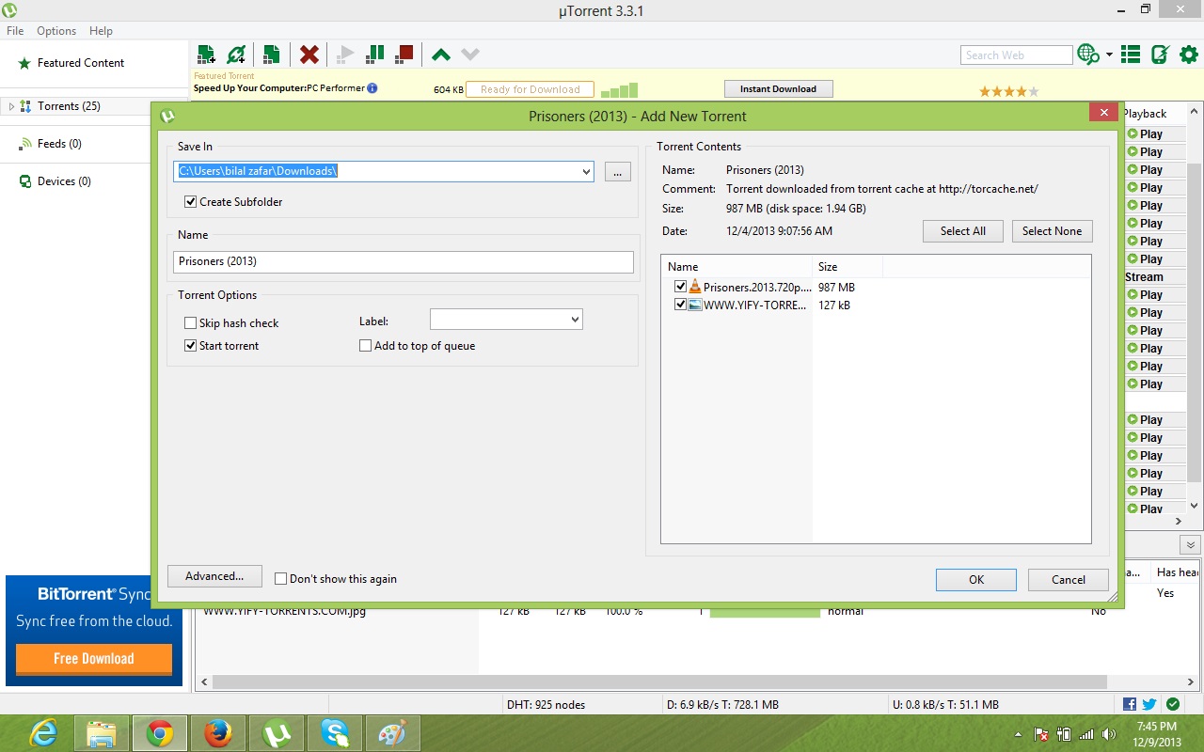1204x752 pixels.
Task: Click the Feeds RSS icon in sidebar
Action: pos(26,144)
